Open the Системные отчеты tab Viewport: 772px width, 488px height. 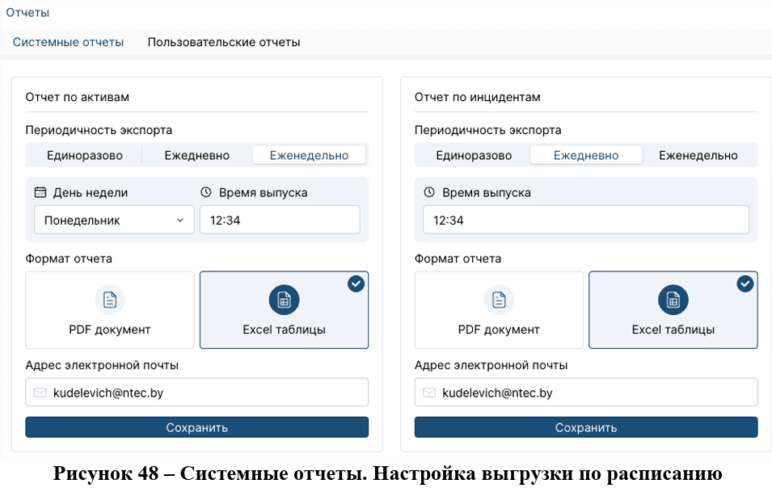[68, 42]
